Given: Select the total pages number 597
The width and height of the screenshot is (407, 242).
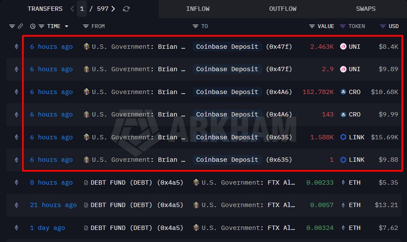Looking at the screenshot, I should 103,9.
